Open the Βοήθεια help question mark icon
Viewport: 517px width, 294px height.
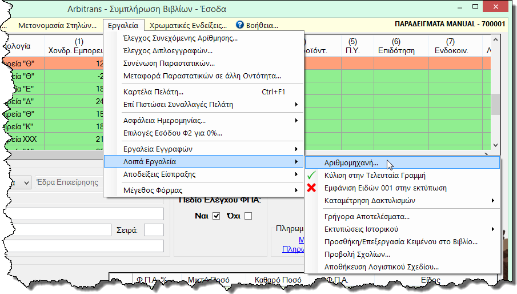click(240, 25)
